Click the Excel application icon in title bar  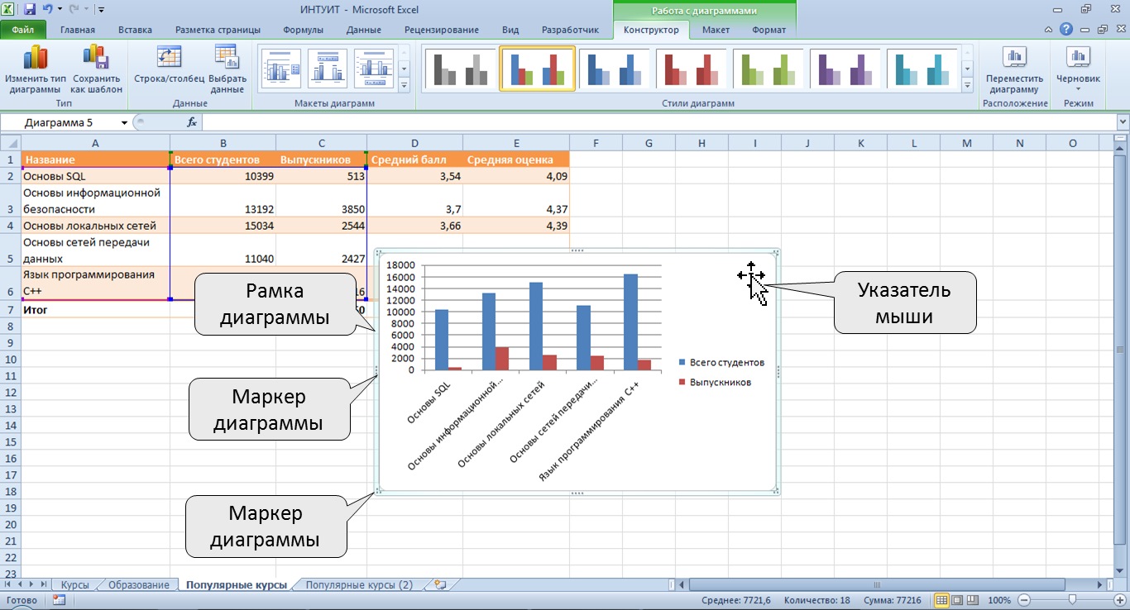[x=9, y=10]
